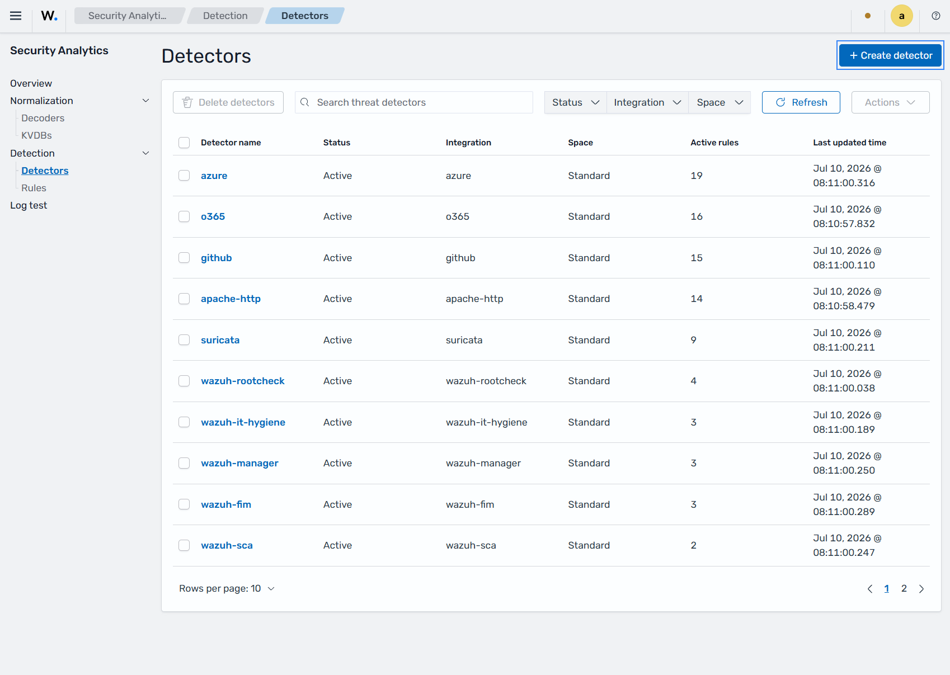Image resolution: width=950 pixels, height=675 pixels.
Task: Check the apache-http detector row
Action: point(184,299)
